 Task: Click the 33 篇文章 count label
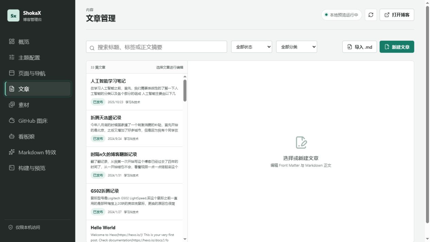click(98, 67)
